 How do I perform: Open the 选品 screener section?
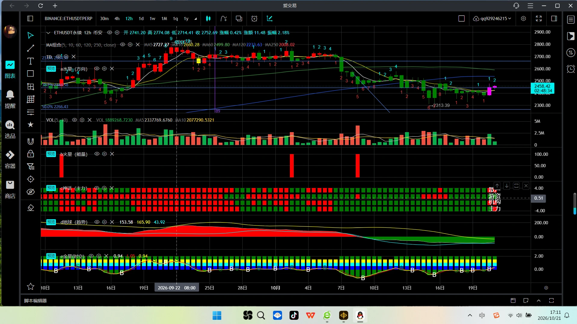coord(10,129)
